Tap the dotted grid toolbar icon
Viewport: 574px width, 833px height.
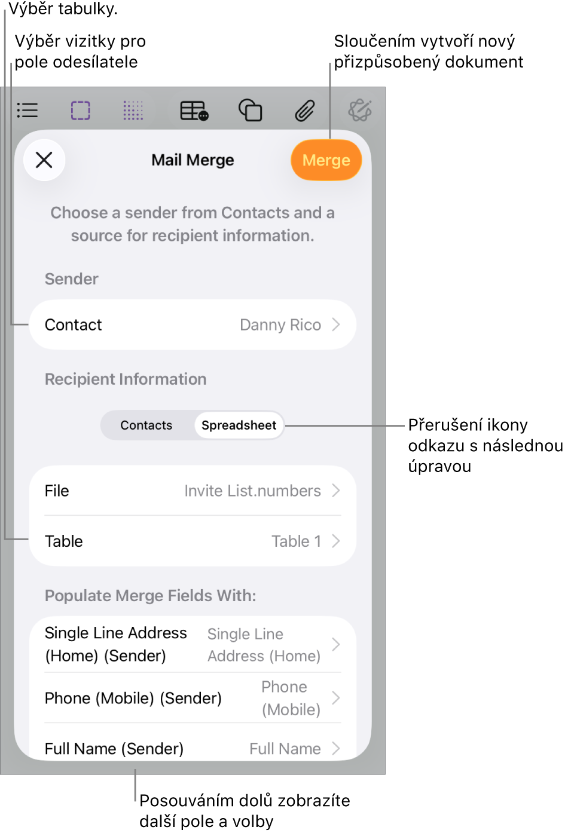pyautogui.click(x=133, y=111)
